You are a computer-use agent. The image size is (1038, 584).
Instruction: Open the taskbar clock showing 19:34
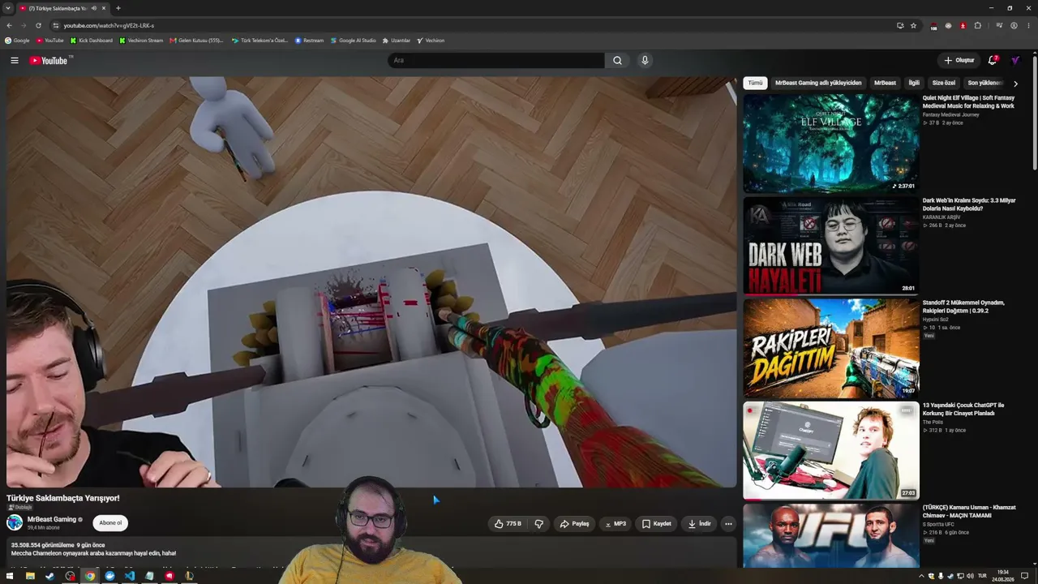point(1003,576)
